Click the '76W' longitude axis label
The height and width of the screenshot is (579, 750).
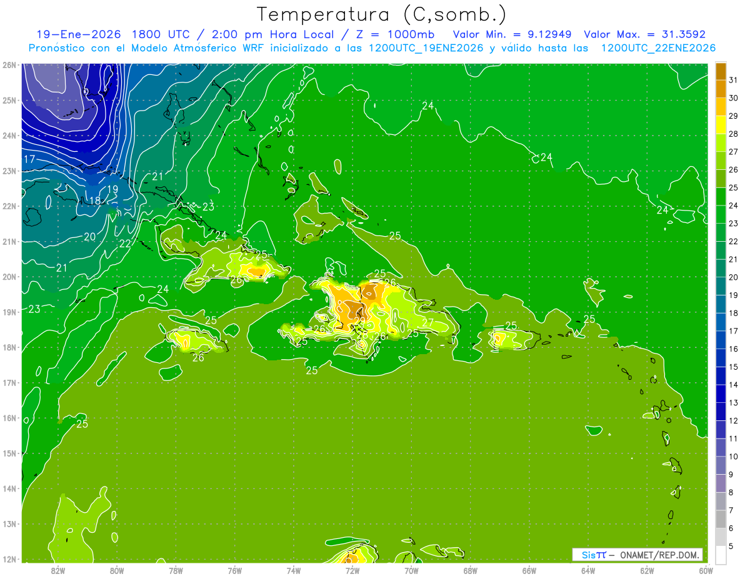click(x=235, y=570)
